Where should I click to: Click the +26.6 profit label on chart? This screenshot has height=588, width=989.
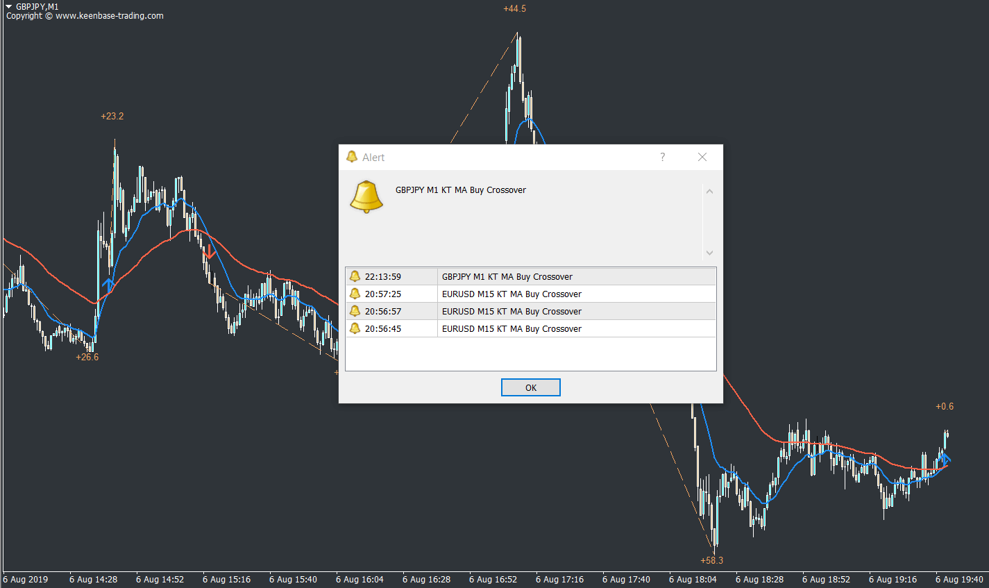[87, 357]
